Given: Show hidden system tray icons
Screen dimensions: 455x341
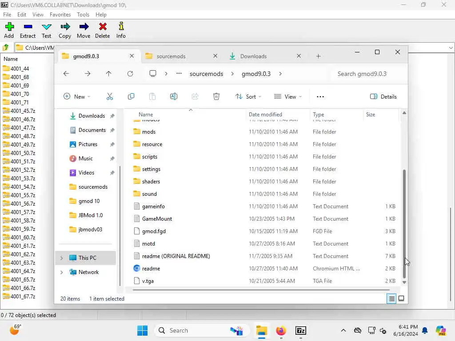Looking at the screenshot, I should (x=343, y=330).
